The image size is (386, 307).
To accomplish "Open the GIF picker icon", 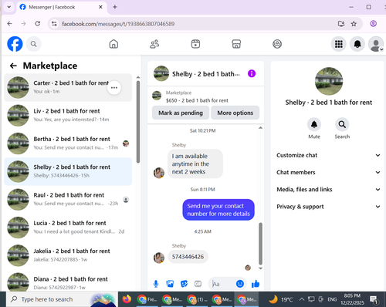I will (198, 284).
